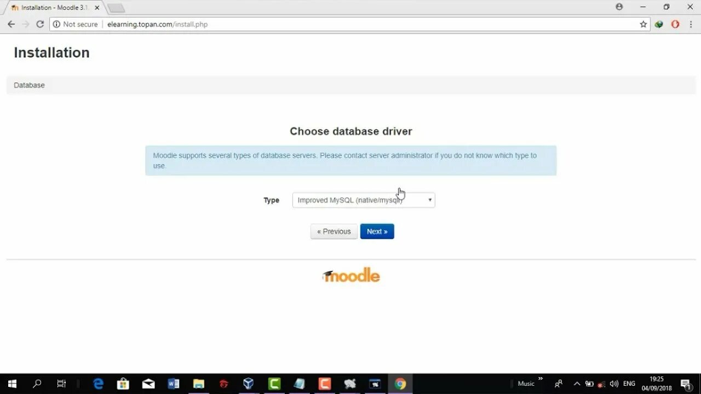Viewport: 701px width, 394px height.
Task: Close the Installation - Moodle tab
Action: [97, 8]
